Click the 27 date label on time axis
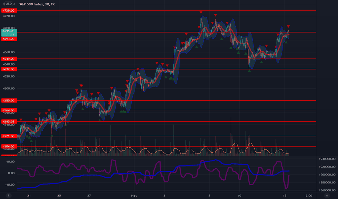Viewport: 338px width, 199px height. (x=89, y=195)
